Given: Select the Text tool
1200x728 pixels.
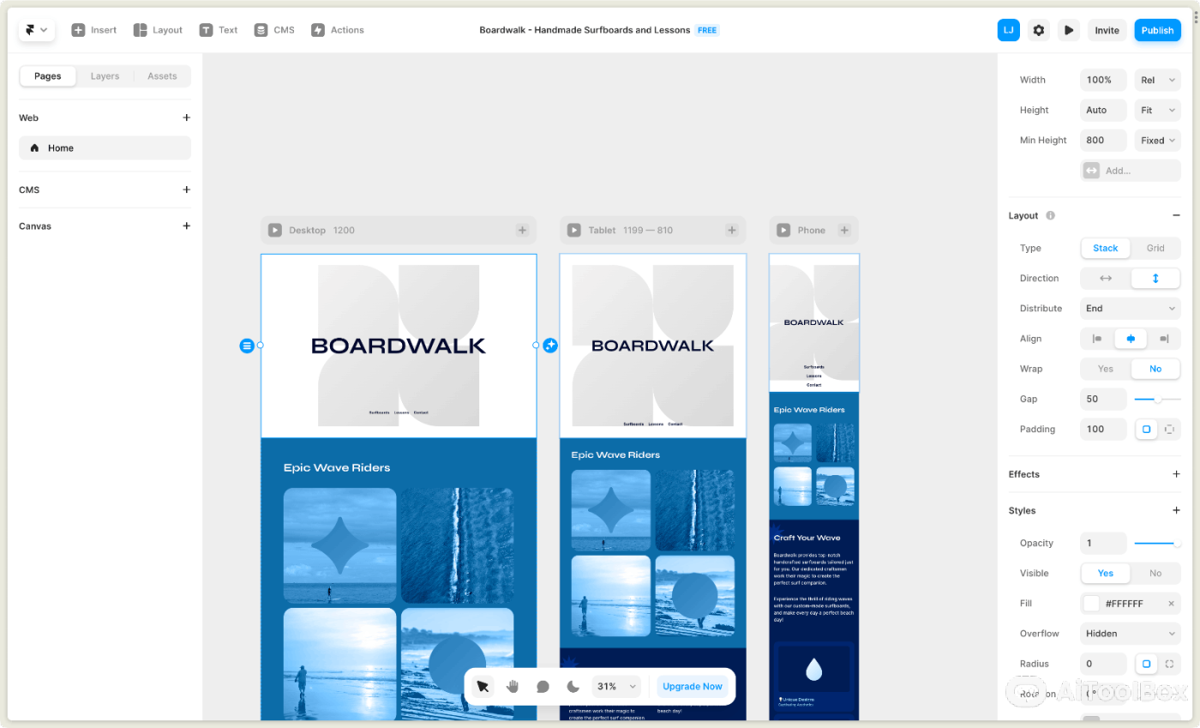Looking at the screenshot, I should pos(219,29).
